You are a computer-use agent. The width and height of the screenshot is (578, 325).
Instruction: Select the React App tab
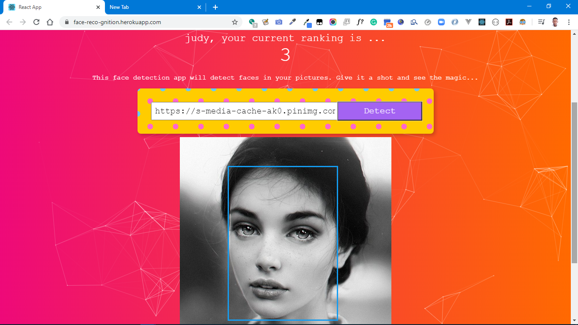pos(51,7)
